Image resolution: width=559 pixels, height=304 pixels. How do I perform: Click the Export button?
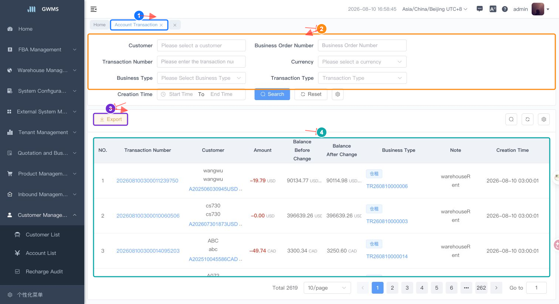click(111, 119)
